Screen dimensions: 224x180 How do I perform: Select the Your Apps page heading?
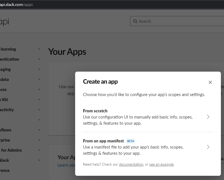point(67,52)
